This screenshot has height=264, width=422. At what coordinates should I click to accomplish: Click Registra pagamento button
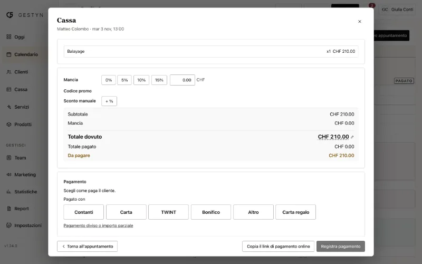(x=341, y=246)
